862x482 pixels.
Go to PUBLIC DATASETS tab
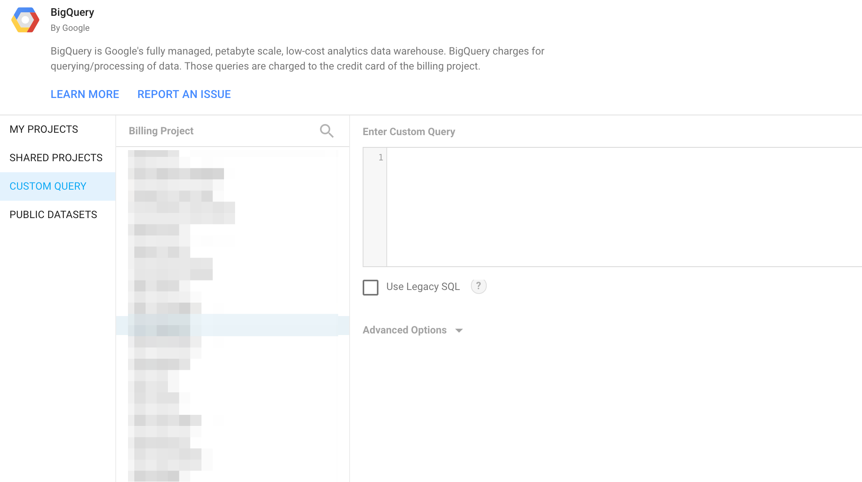[x=58, y=215]
